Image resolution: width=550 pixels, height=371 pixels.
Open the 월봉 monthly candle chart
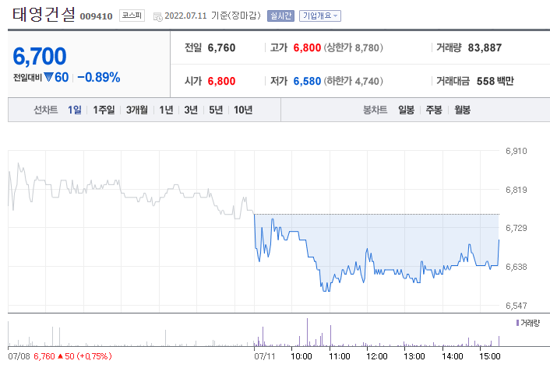click(x=462, y=110)
